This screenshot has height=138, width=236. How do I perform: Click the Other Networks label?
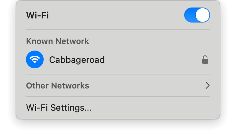[58, 85]
